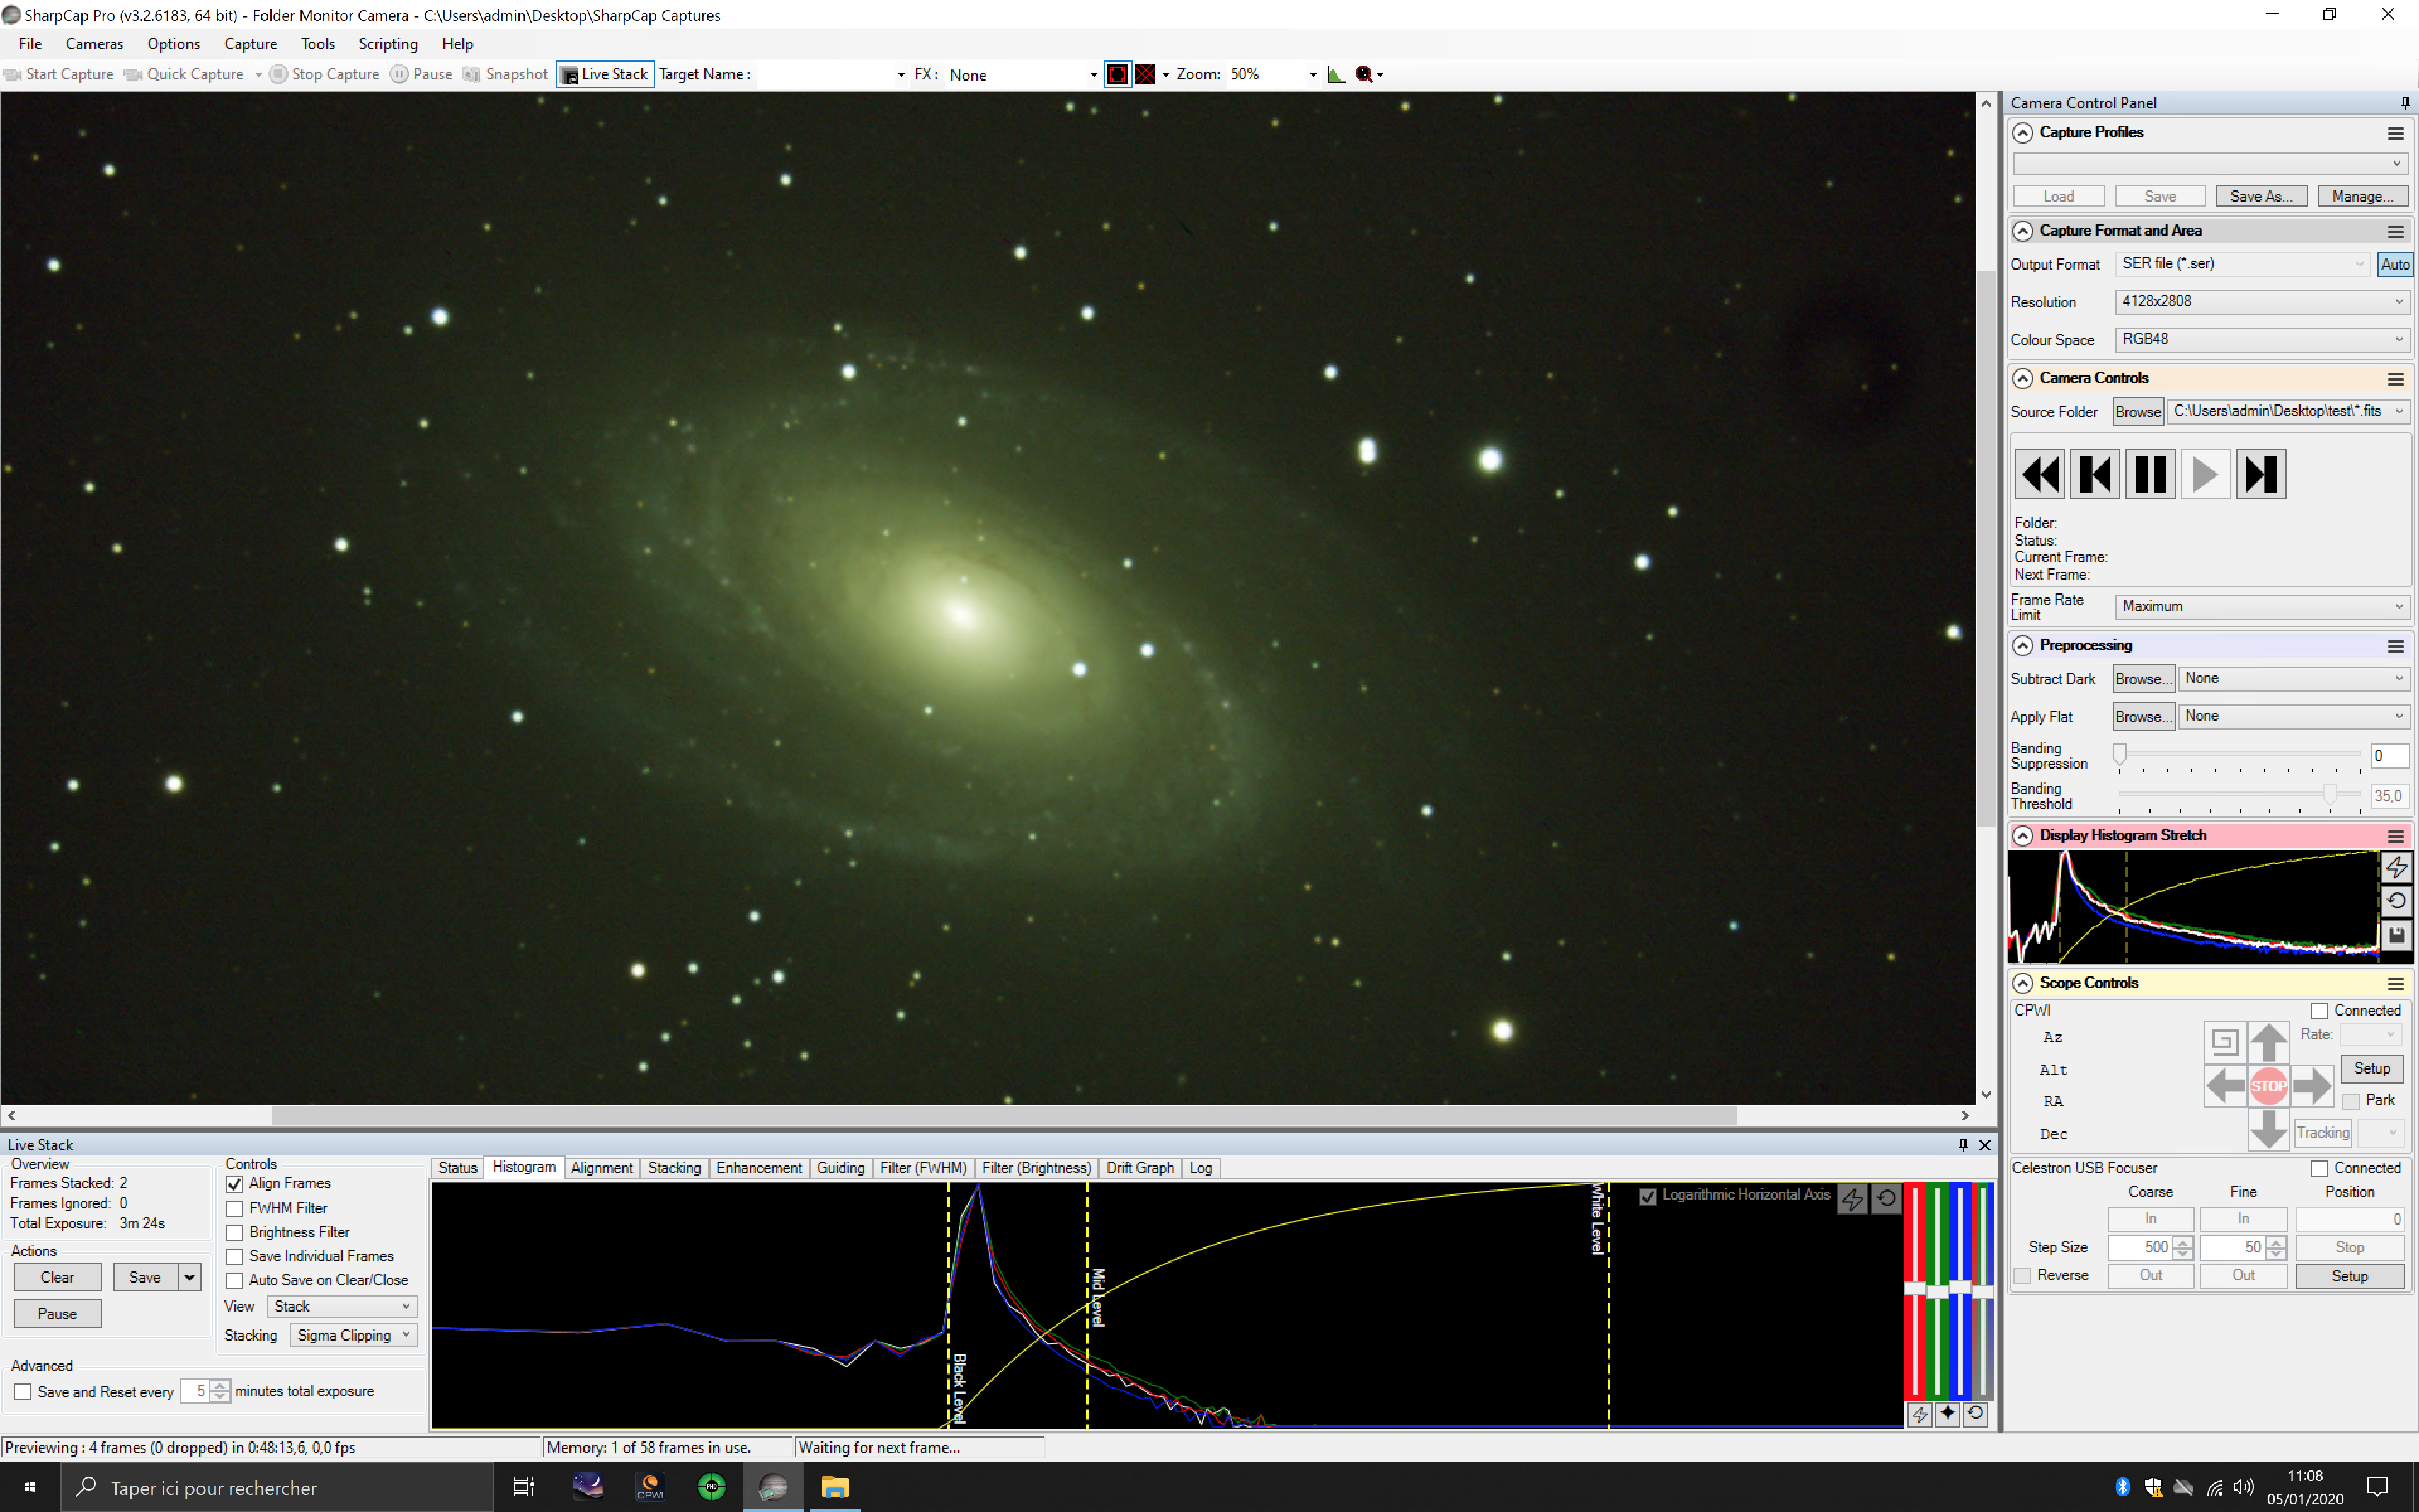Switch to the Enhancement tab
2419x1512 pixels.
pyautogui.click(x=758, y=1168)
